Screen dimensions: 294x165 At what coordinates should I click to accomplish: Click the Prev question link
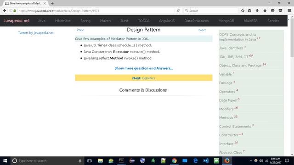click(80, 30)
